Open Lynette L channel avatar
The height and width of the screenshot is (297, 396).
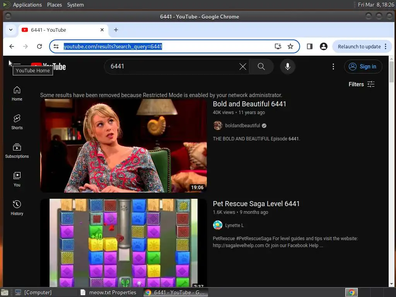click(x=218, y=225)
